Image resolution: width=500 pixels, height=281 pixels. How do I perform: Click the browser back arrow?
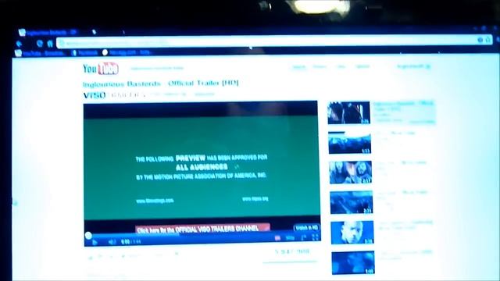pos(20,44)
